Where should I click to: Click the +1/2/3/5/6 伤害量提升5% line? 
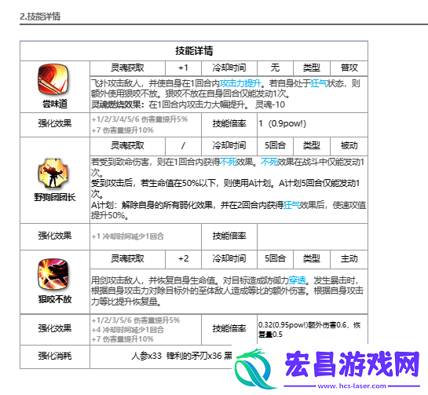(x=136, y=320)
